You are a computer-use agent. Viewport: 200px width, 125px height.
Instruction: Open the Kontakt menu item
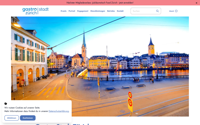[x=120, y=11]
